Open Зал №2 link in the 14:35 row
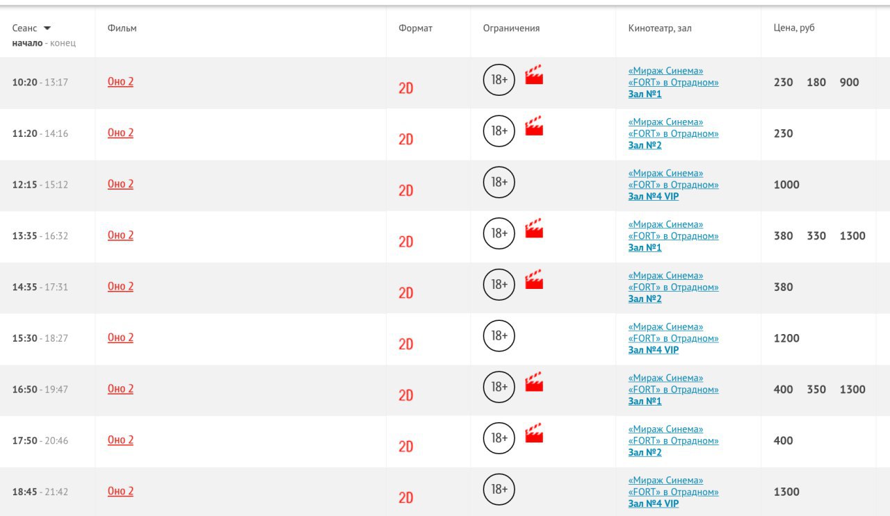This screenshot has height=516, width=890. coord(645,299)
